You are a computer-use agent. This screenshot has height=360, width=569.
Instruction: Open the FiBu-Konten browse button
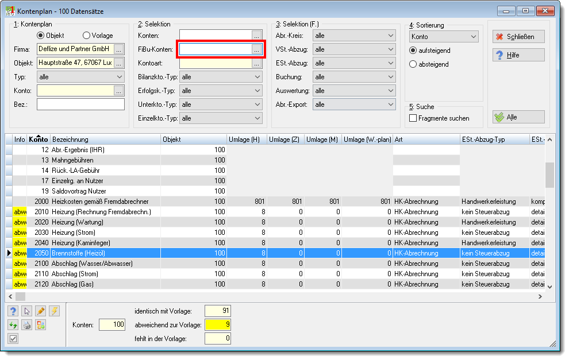pos(256,49)
